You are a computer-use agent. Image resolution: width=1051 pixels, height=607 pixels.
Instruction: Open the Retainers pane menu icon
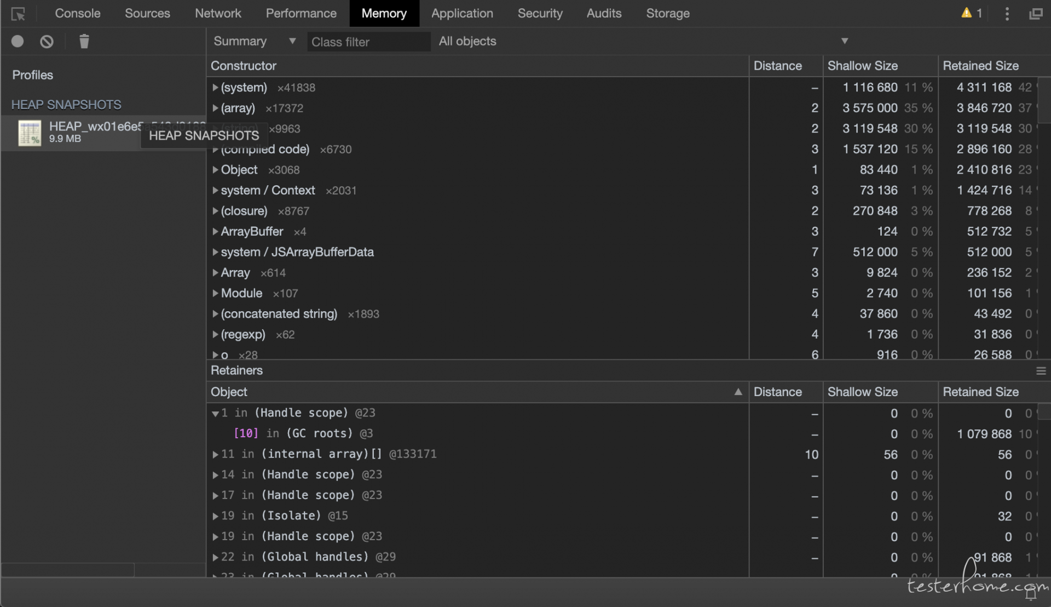pos(1041,371)
